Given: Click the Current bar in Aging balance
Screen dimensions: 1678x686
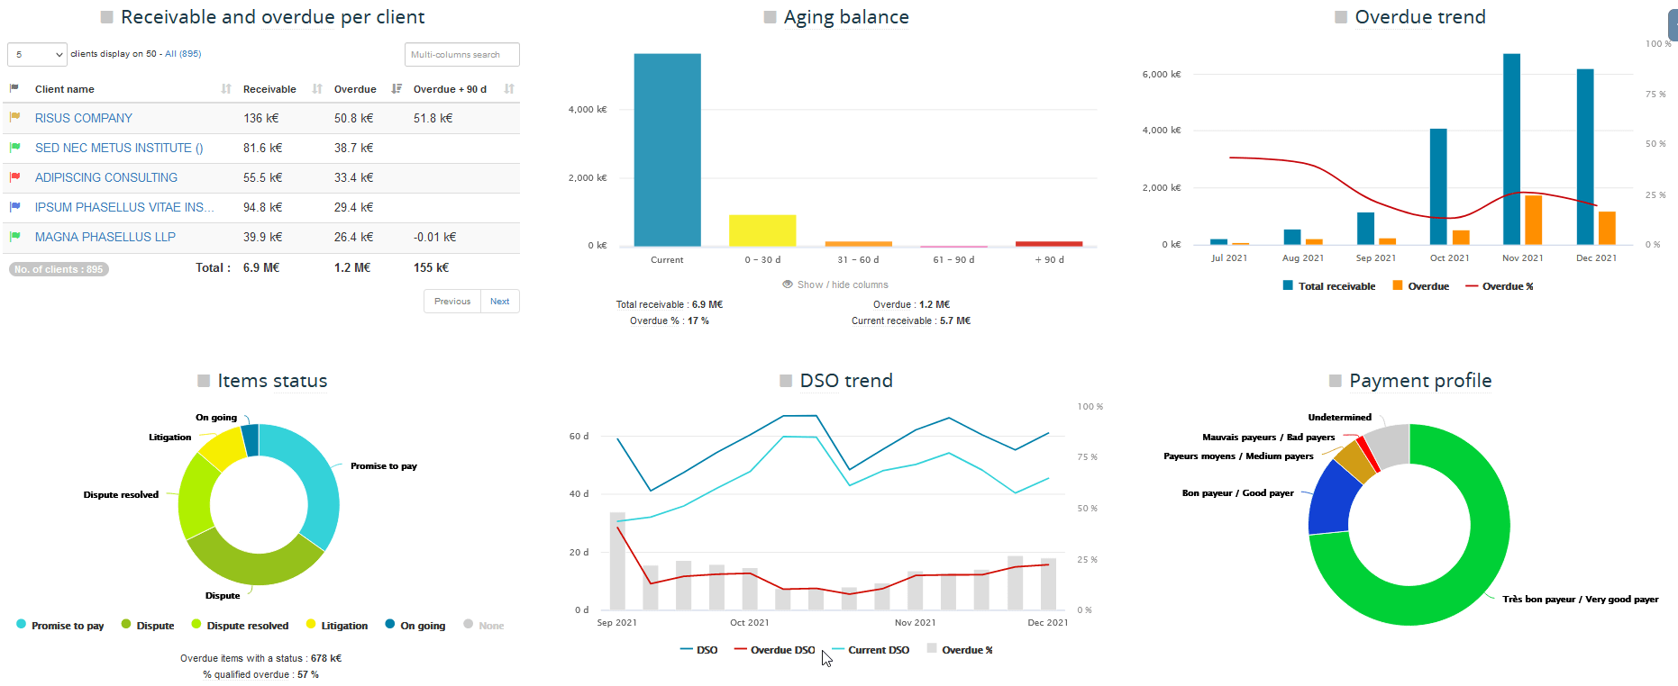Looking at the screenshot, I should [x=667, y=149].
